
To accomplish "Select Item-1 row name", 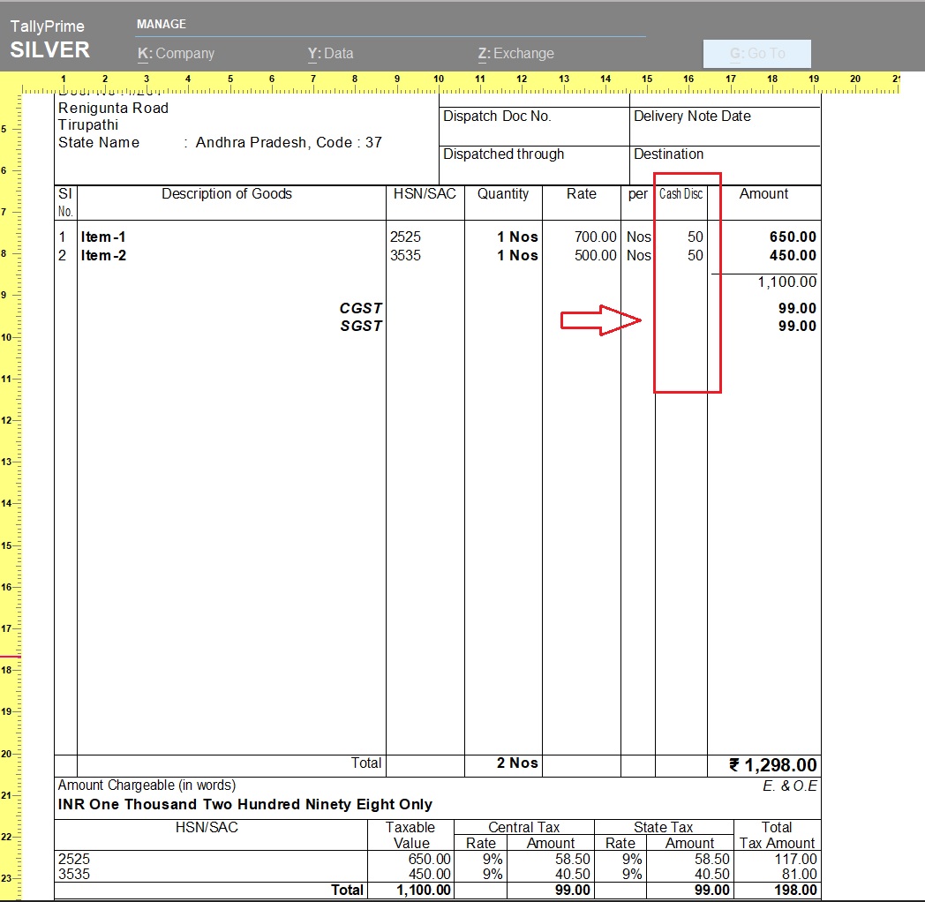I will [x=103, y=237].
